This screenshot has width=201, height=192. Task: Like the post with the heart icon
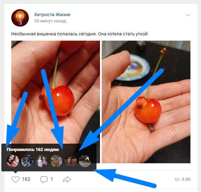(x=15, y=179)
